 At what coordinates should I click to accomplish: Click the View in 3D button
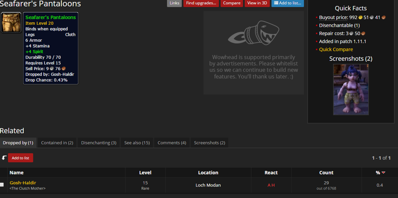pyautogui.click(x=257, y=3)
